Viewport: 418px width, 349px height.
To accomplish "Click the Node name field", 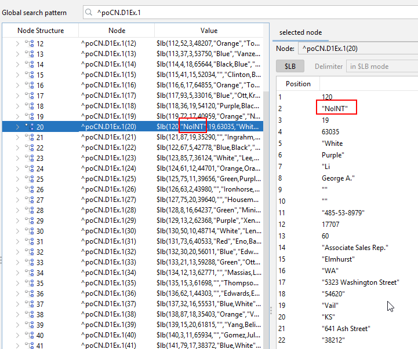I will point(357,49).
